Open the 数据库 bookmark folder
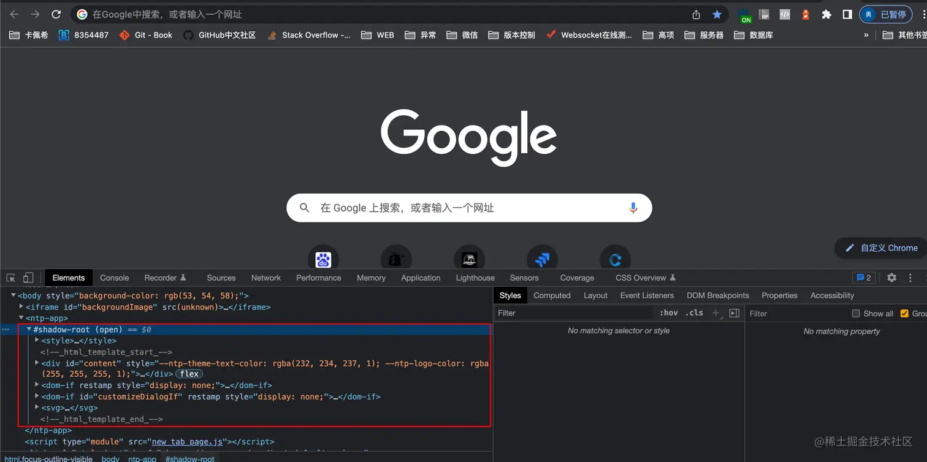Image resolution: width=927 pixels, height=462 pixels. [x=753, y=35]
